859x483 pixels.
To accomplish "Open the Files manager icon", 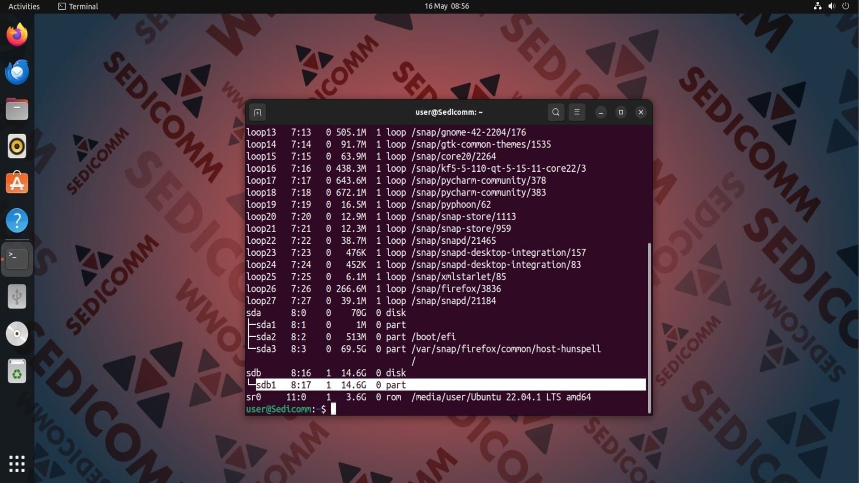I will [17, 109].
